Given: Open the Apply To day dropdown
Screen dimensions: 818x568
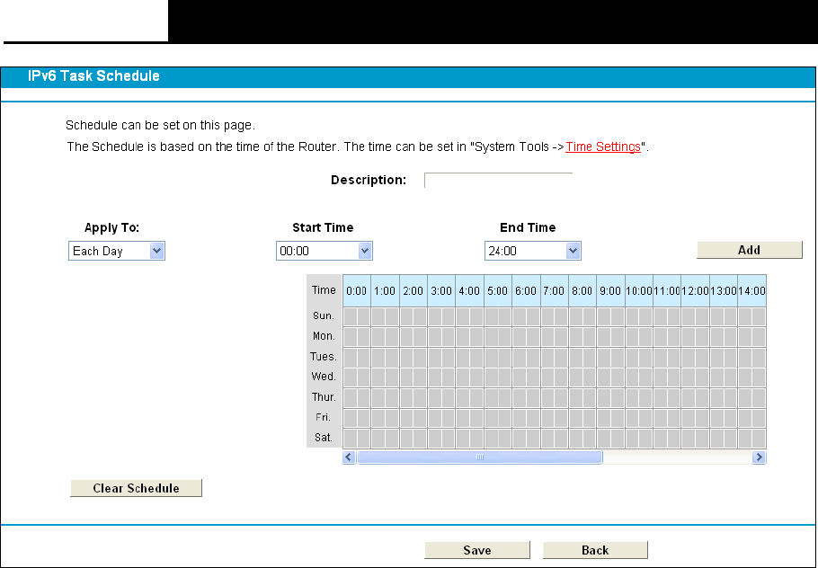Looking at the screenshot, I should [x=117, y=252].
